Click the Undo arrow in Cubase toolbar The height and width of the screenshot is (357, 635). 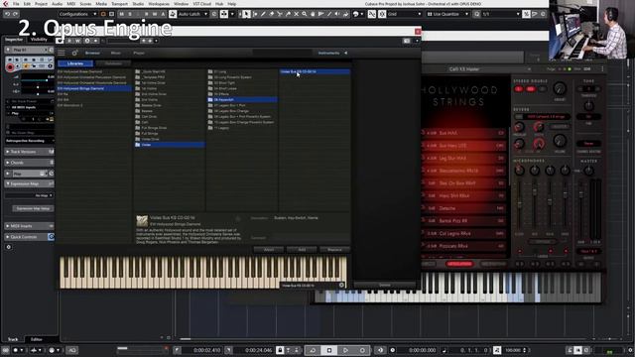(x=7, y=14)
